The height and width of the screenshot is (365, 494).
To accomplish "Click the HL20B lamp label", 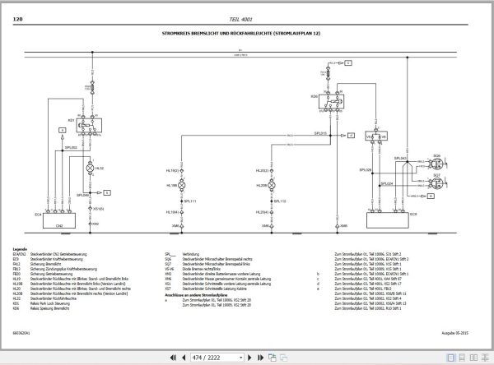I will 262,185.
